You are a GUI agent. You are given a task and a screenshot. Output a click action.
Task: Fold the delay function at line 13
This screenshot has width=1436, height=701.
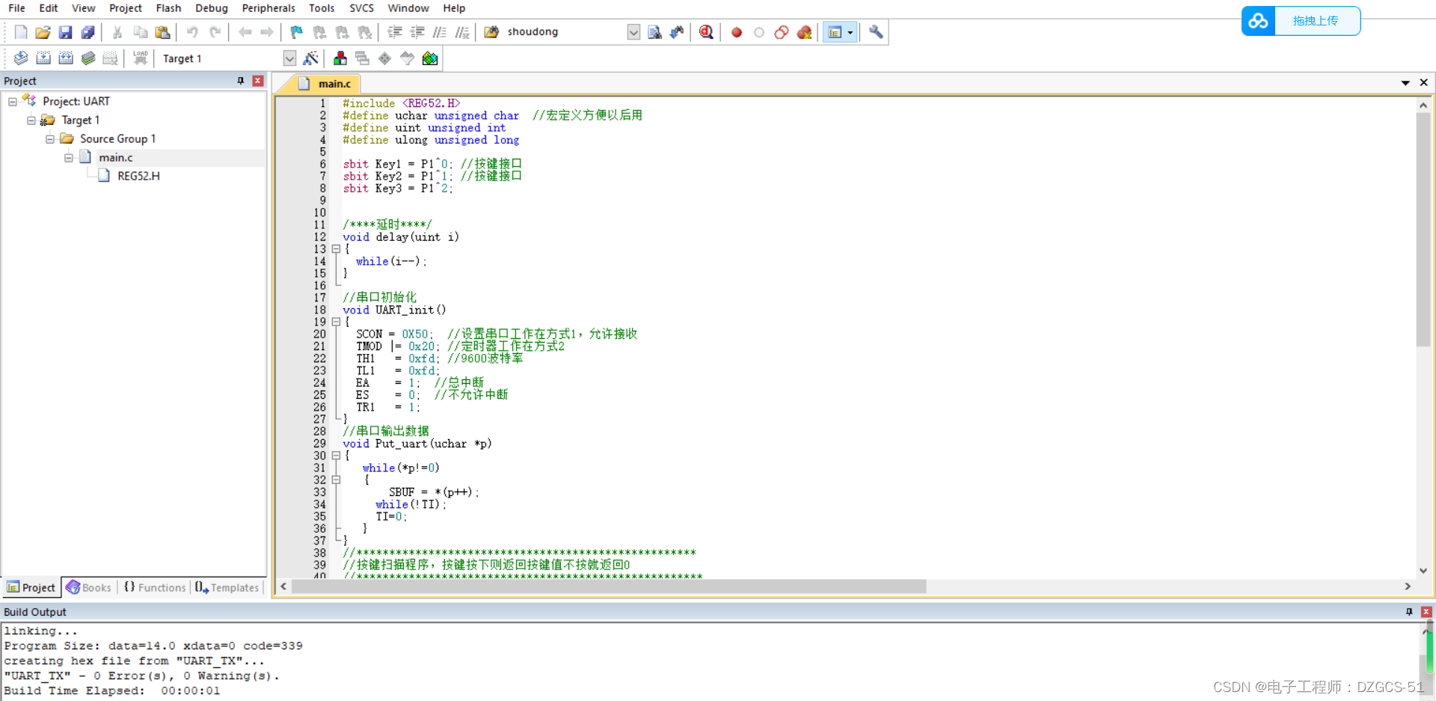[336, 249]
